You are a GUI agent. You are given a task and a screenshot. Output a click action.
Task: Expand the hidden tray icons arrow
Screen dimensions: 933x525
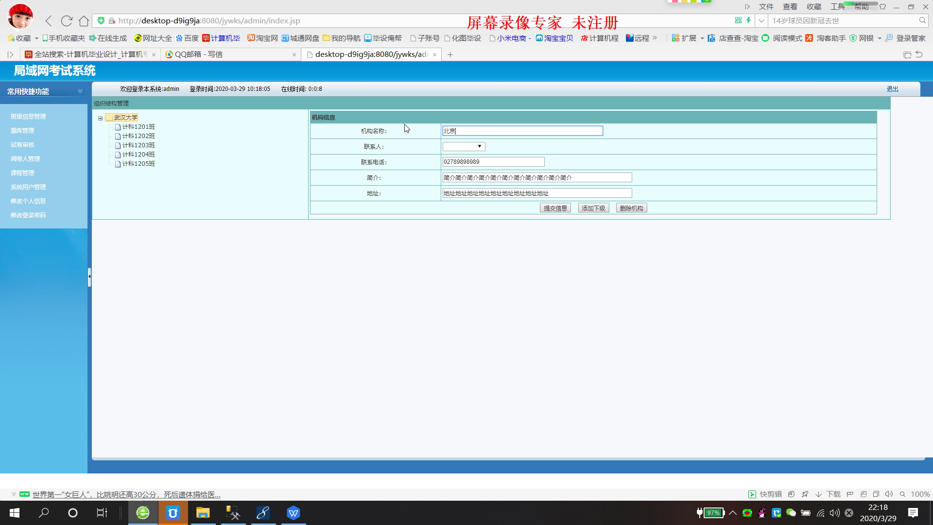point(733,513)
